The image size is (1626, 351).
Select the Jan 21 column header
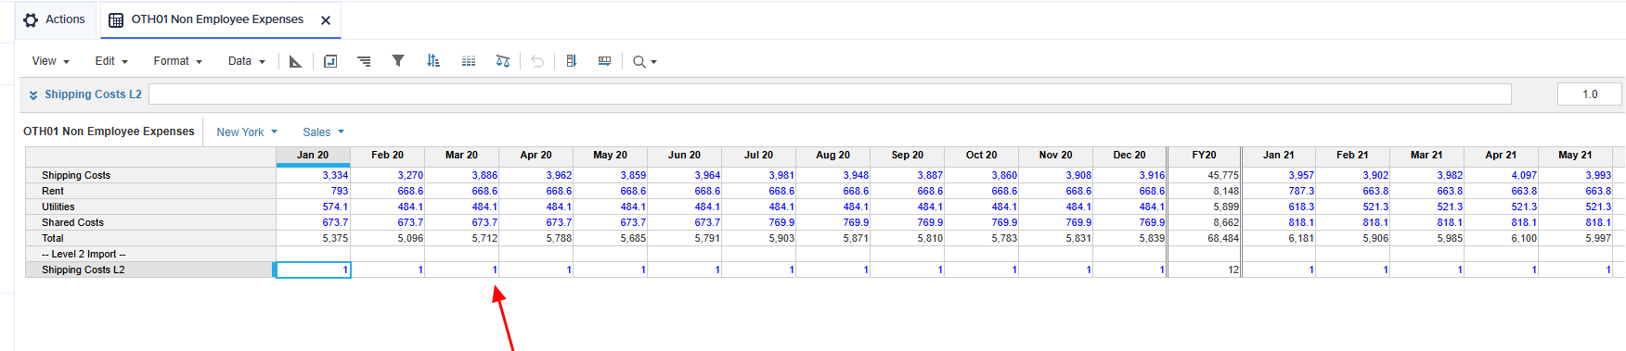tap(1278, 156)
